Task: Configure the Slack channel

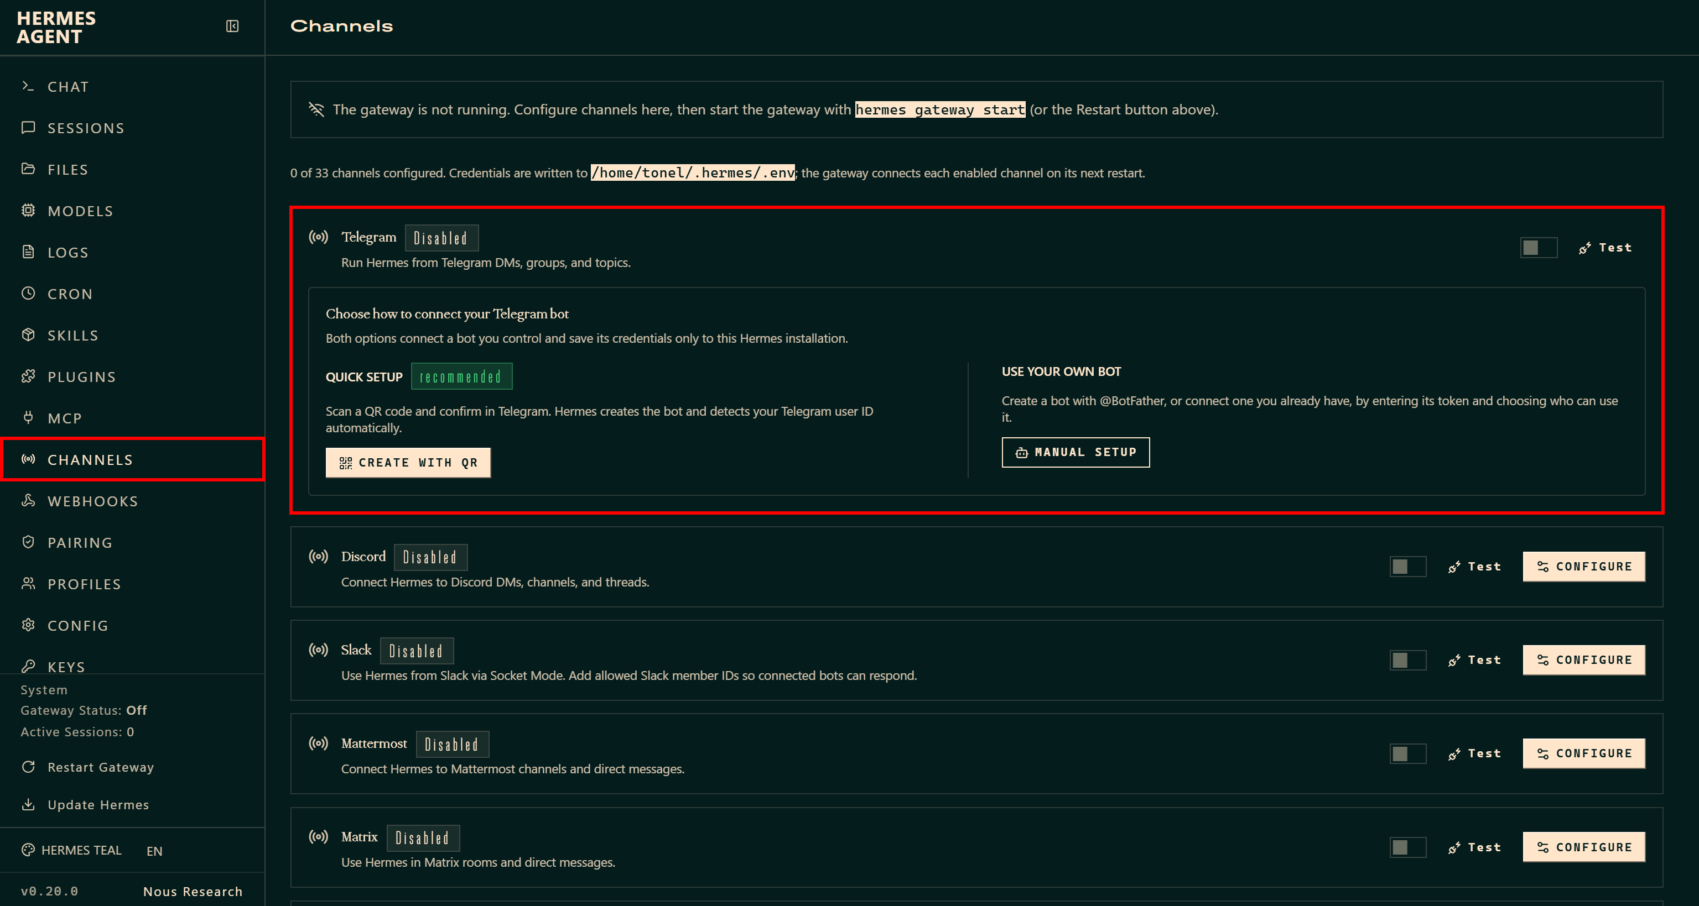Action: (1583, 660)
